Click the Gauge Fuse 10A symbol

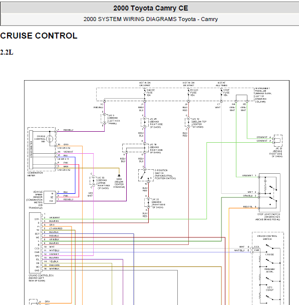point(145,93)
